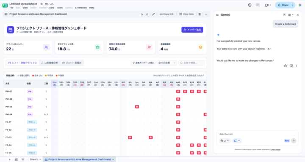The width and height of the screenshot is (305, 162).
Task: Check the cloud save status icon
Action: (52, 4)
